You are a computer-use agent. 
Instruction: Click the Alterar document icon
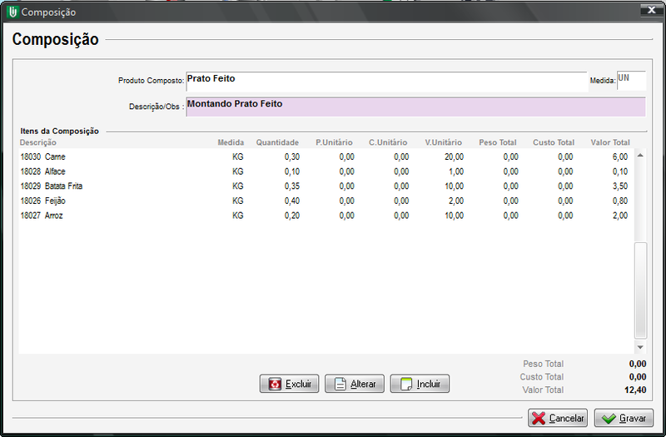[x=340, y=385]
